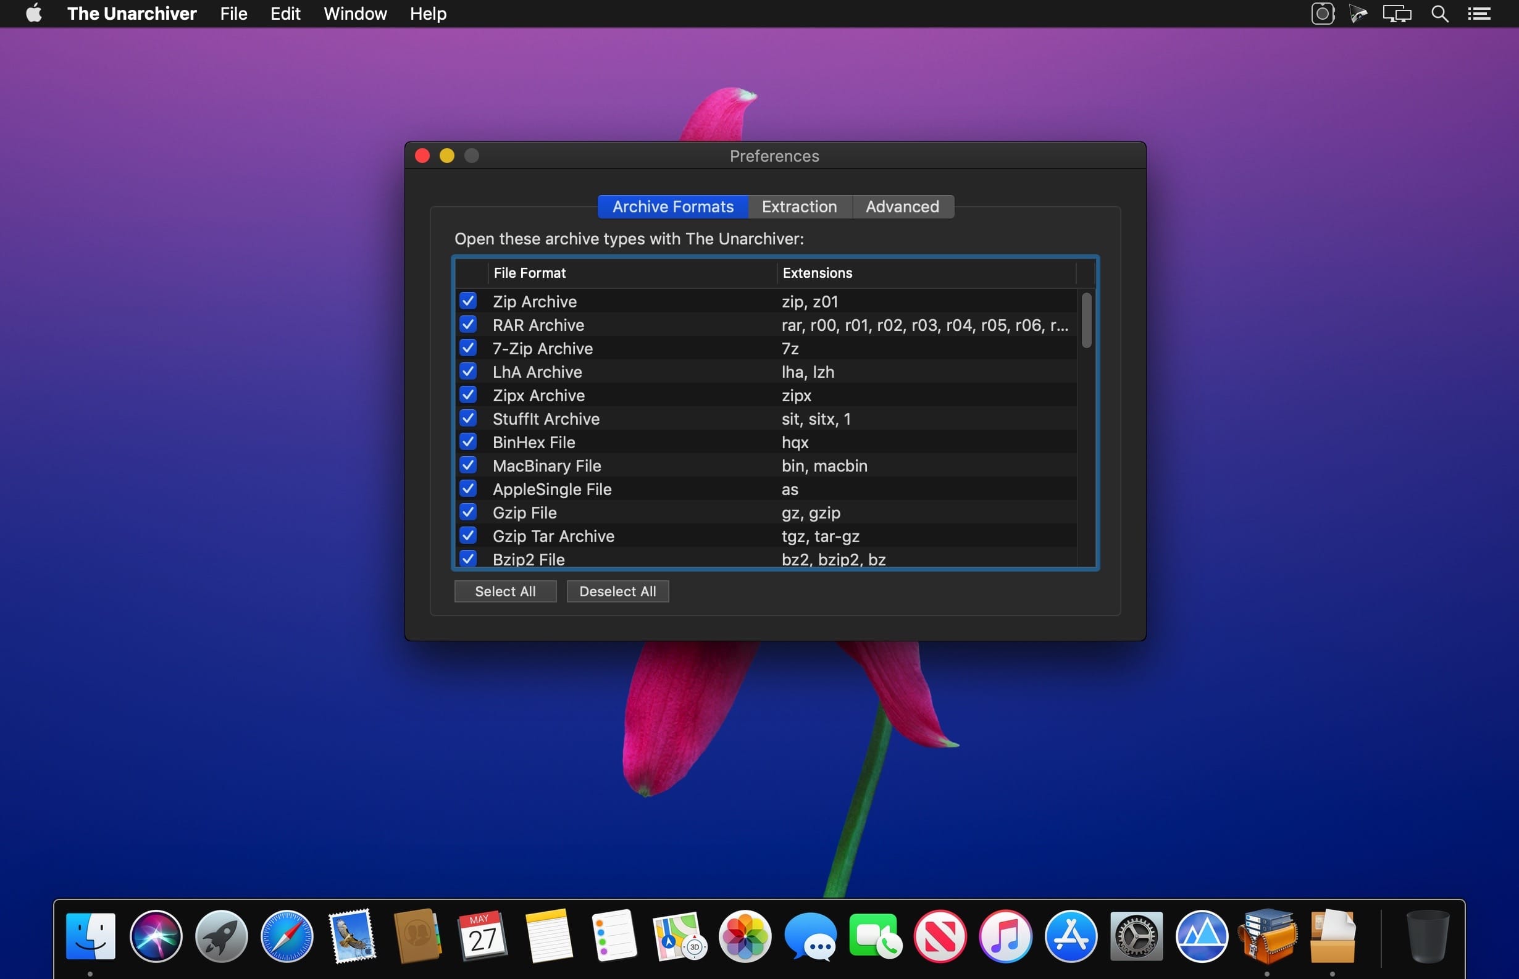This screenshot has height=979, width=1519.
Task: Open Window menu
Action: pos(355,14)
